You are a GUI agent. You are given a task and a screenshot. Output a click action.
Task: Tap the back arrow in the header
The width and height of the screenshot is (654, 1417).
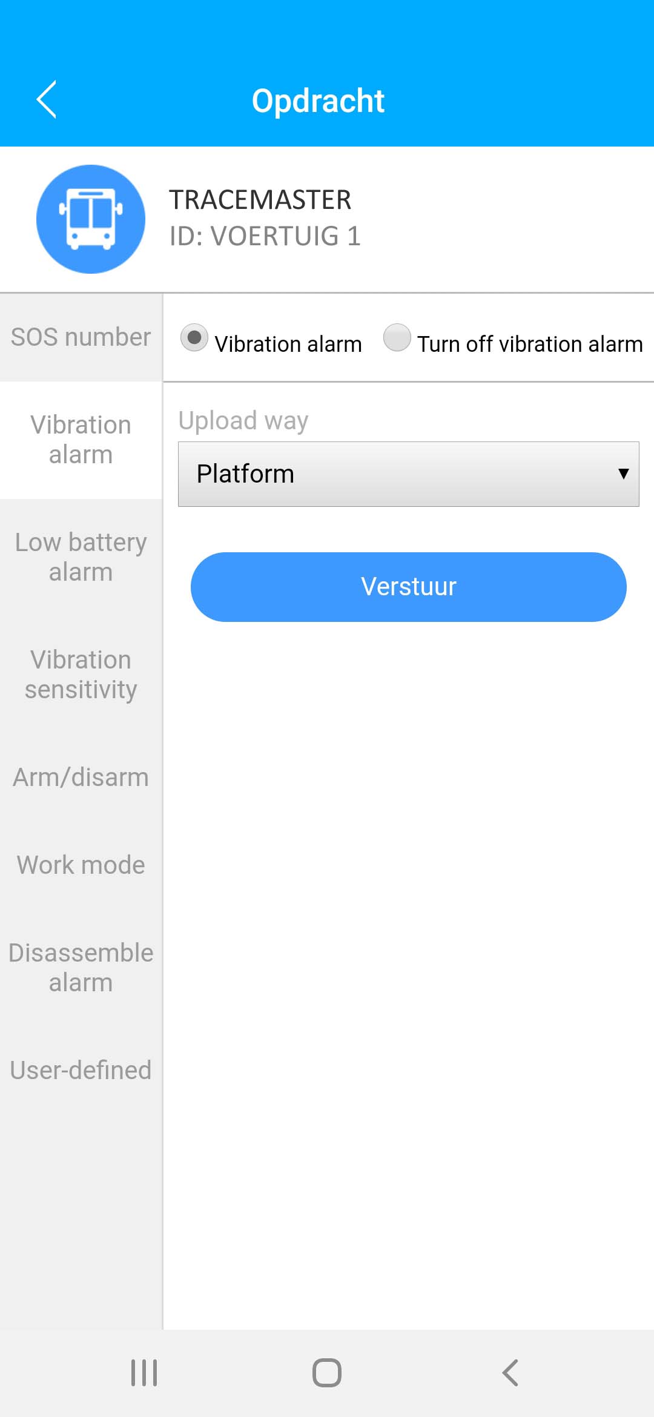(x=47, y=99)
